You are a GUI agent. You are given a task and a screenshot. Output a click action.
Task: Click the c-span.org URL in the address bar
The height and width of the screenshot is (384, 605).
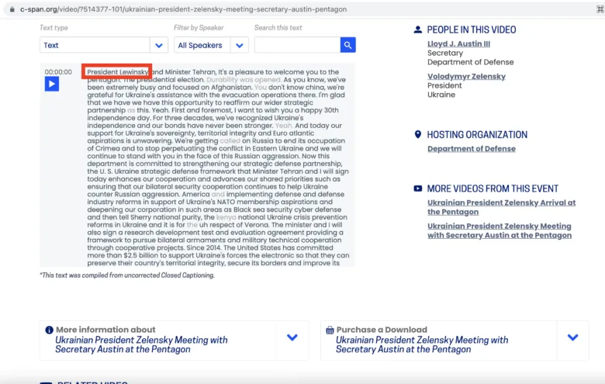[183, 9]
